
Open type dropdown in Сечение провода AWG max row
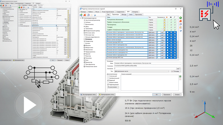[x=152, y=58]
